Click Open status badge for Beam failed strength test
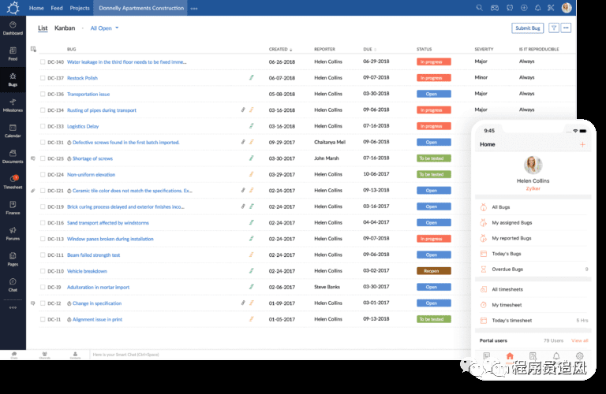Image resolution: width=606 pixels, height=394 pixels. (x=434, y=255)
